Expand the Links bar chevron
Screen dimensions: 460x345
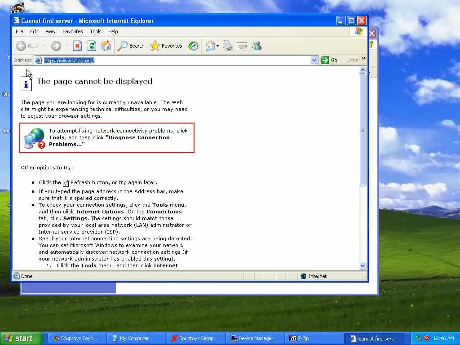(x=364, y=58)
